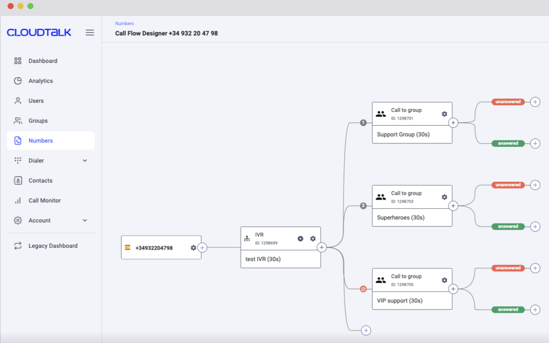Viewport: 549px width, 343px height.
Task: Add new IVR branch with bottom plus
Action: pyautogui.click(x=366, y=330)
